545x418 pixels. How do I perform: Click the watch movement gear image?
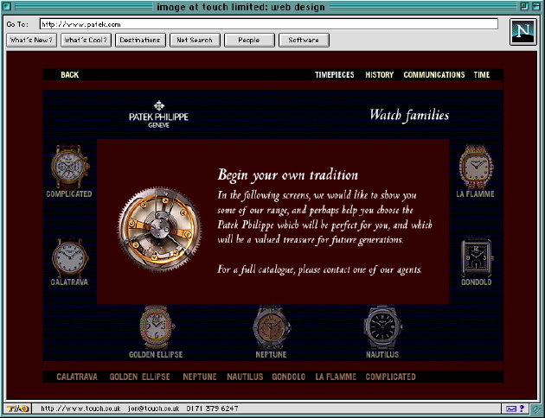click(x=159, y=229)
